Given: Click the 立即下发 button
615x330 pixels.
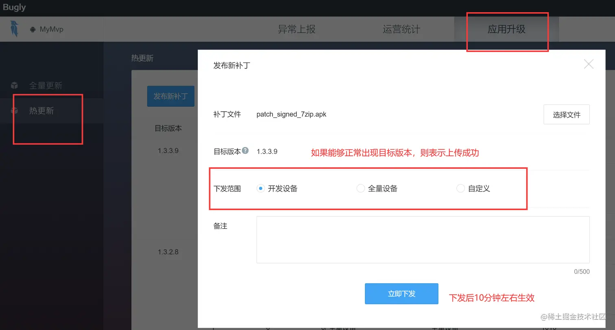Looking at the screenshot, I should pos(401,293).
